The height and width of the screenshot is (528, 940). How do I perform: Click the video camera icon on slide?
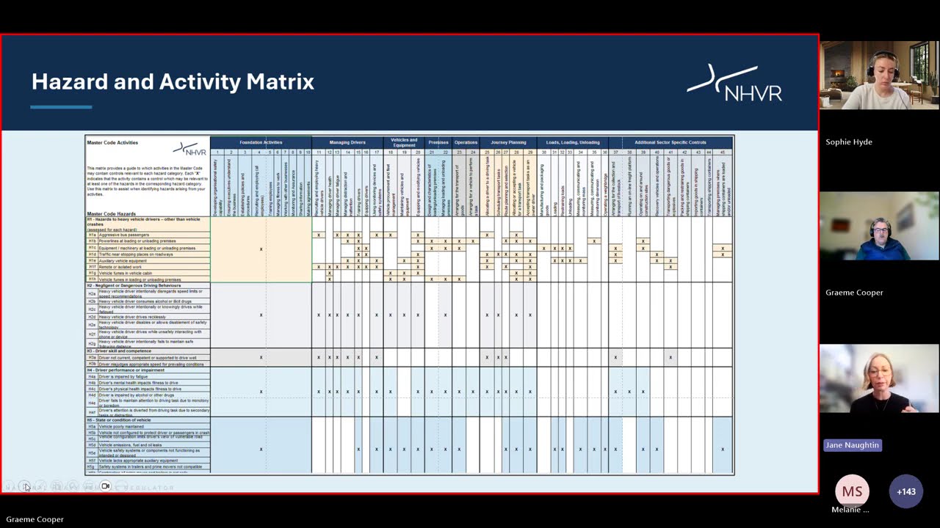105,486
